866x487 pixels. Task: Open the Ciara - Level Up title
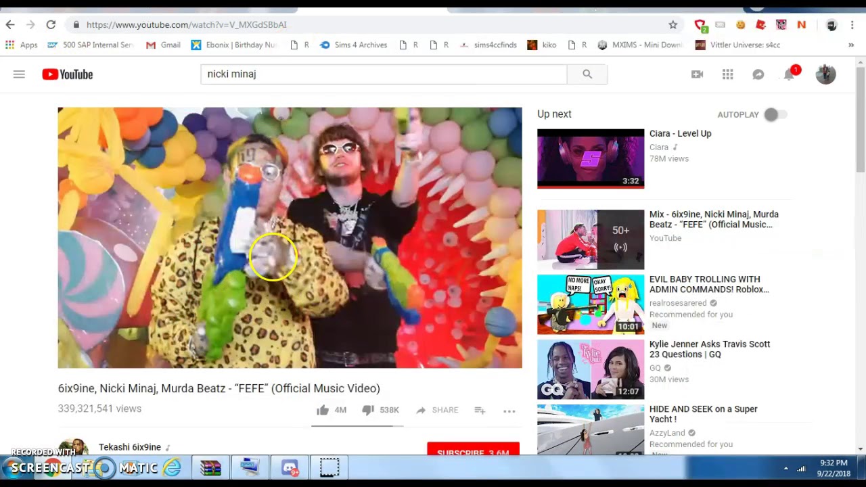pos(680,134)
